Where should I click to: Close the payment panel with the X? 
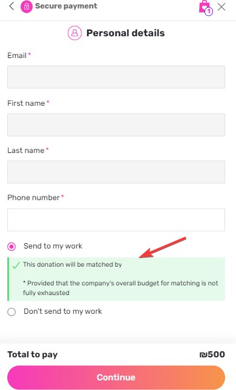coord(221,7)
